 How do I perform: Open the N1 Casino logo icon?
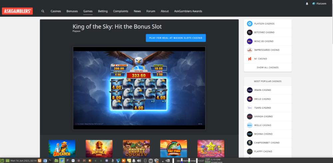click(250, 59)
